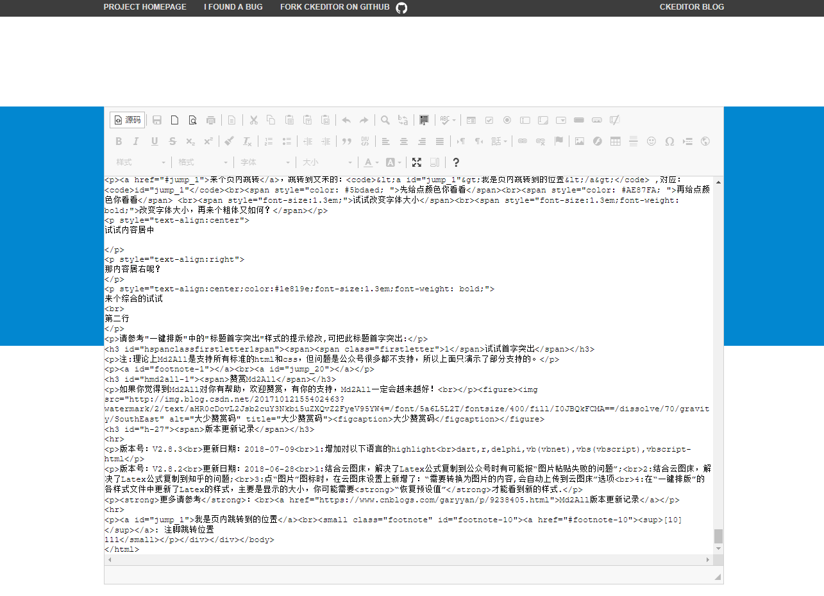Open the 样式 styles dropdown
The height and width of the screenshot is (596, 824).
click(x=140, y=162)
